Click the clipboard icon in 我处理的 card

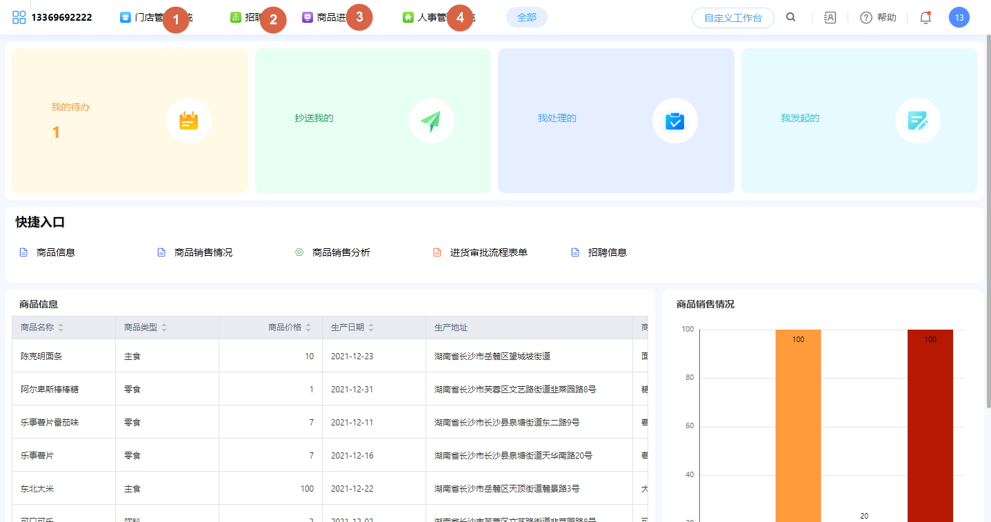[x=674, y=121]
